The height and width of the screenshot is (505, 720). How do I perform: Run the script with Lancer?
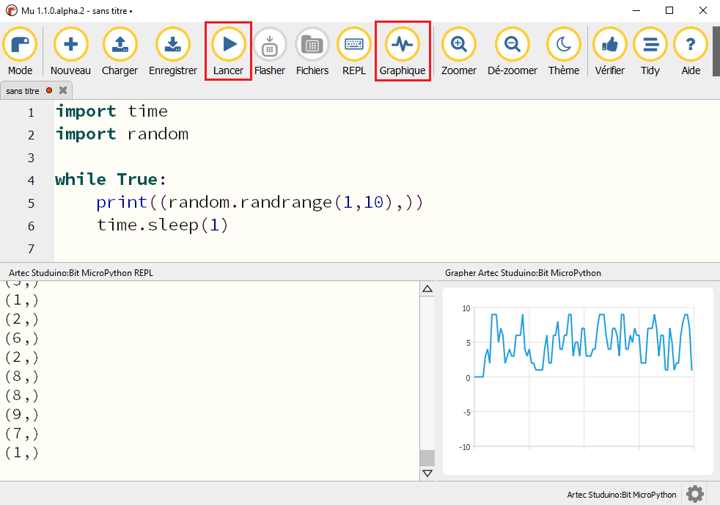click(228, 51)
